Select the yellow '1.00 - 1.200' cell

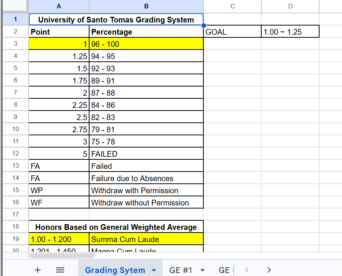(x=59, y=239)
